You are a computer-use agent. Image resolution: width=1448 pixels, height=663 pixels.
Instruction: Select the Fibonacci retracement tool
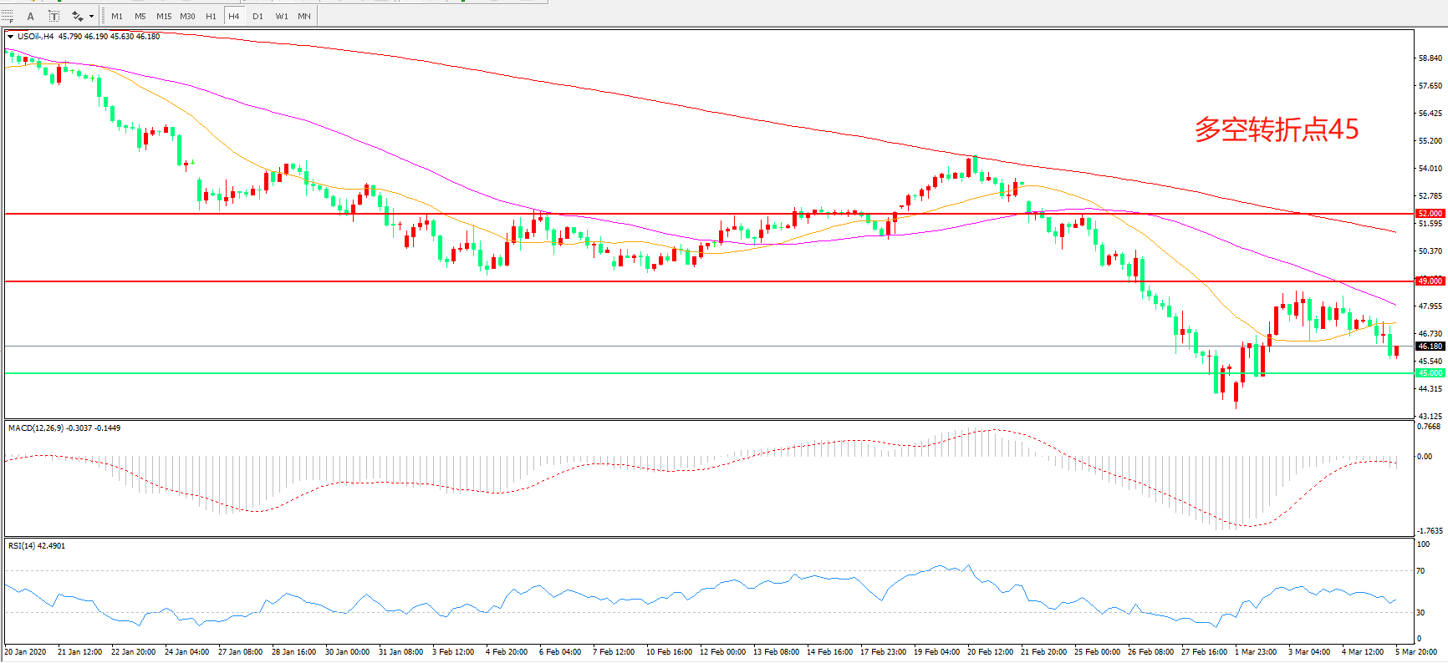tap(8, 16)
